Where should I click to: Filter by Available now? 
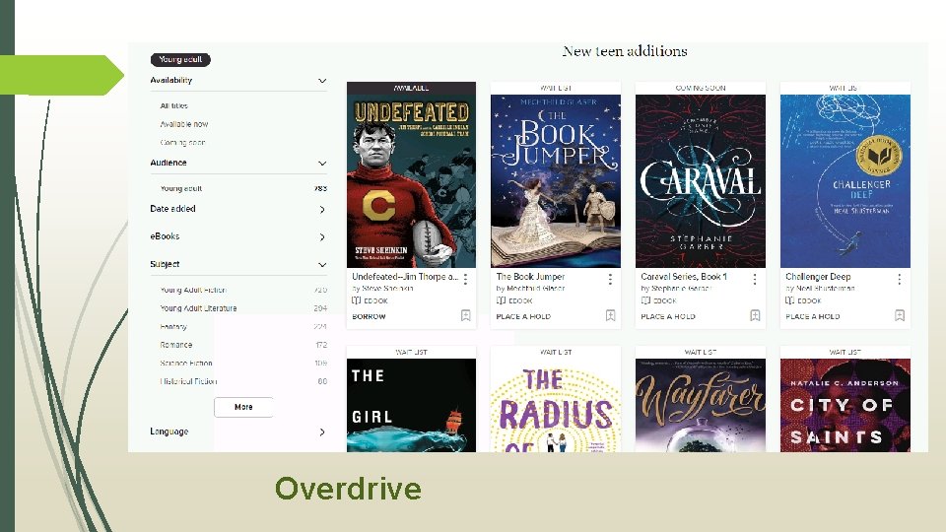[184, 124]
